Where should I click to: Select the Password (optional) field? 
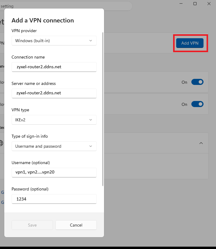pos(54,199)
